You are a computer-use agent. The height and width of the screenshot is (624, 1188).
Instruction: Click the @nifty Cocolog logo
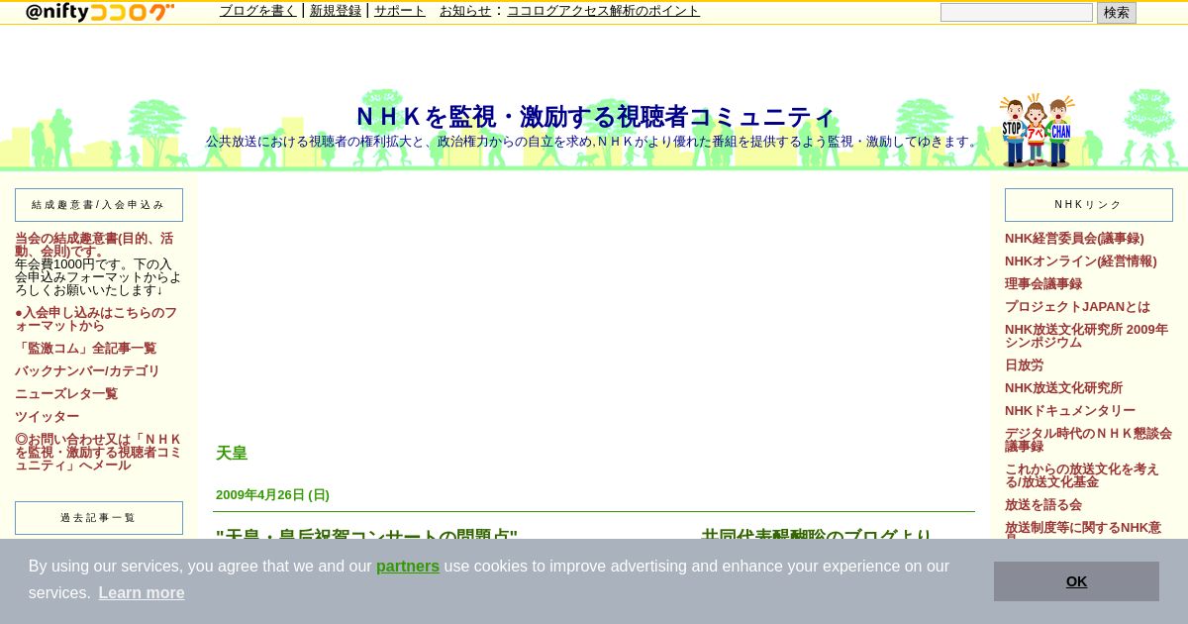coord(99,12)
